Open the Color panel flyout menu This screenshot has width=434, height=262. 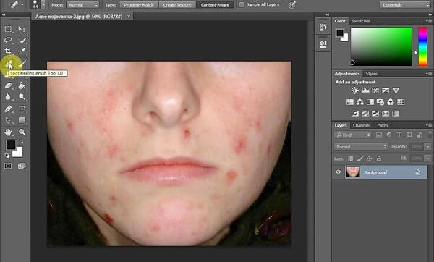[x=429, y=21]
